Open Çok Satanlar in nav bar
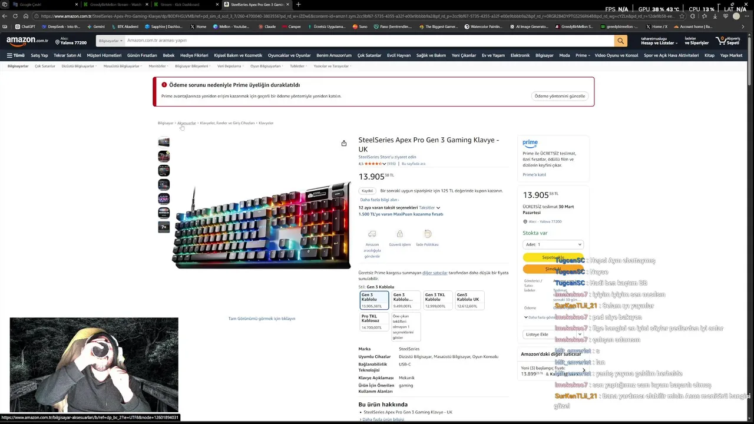 pyautogui.click(x=369, y=55)
